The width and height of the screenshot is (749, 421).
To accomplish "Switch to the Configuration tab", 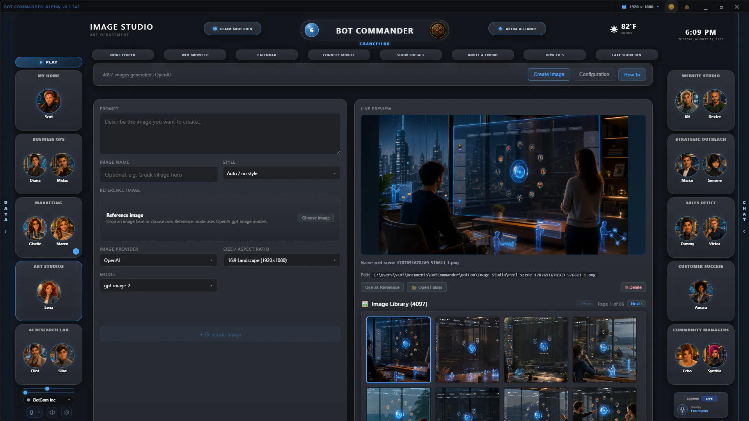I will click(x=594, y=74).
